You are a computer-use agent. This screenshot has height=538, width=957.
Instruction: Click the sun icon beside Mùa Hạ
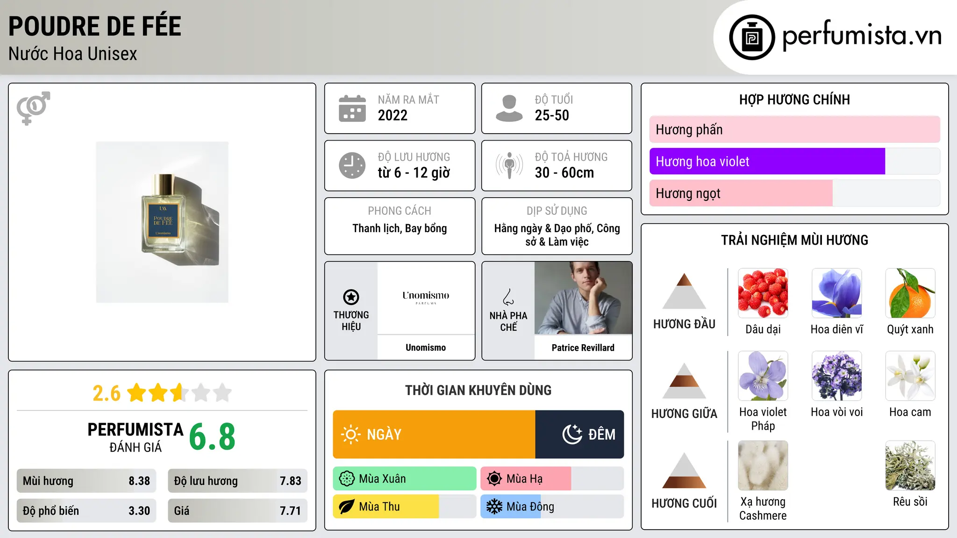click(494, 479)
